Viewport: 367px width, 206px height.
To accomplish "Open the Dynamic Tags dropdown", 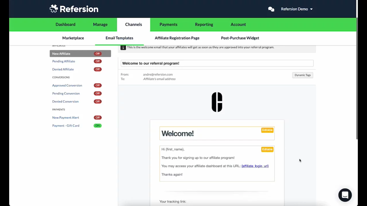I will coord(302,75).
